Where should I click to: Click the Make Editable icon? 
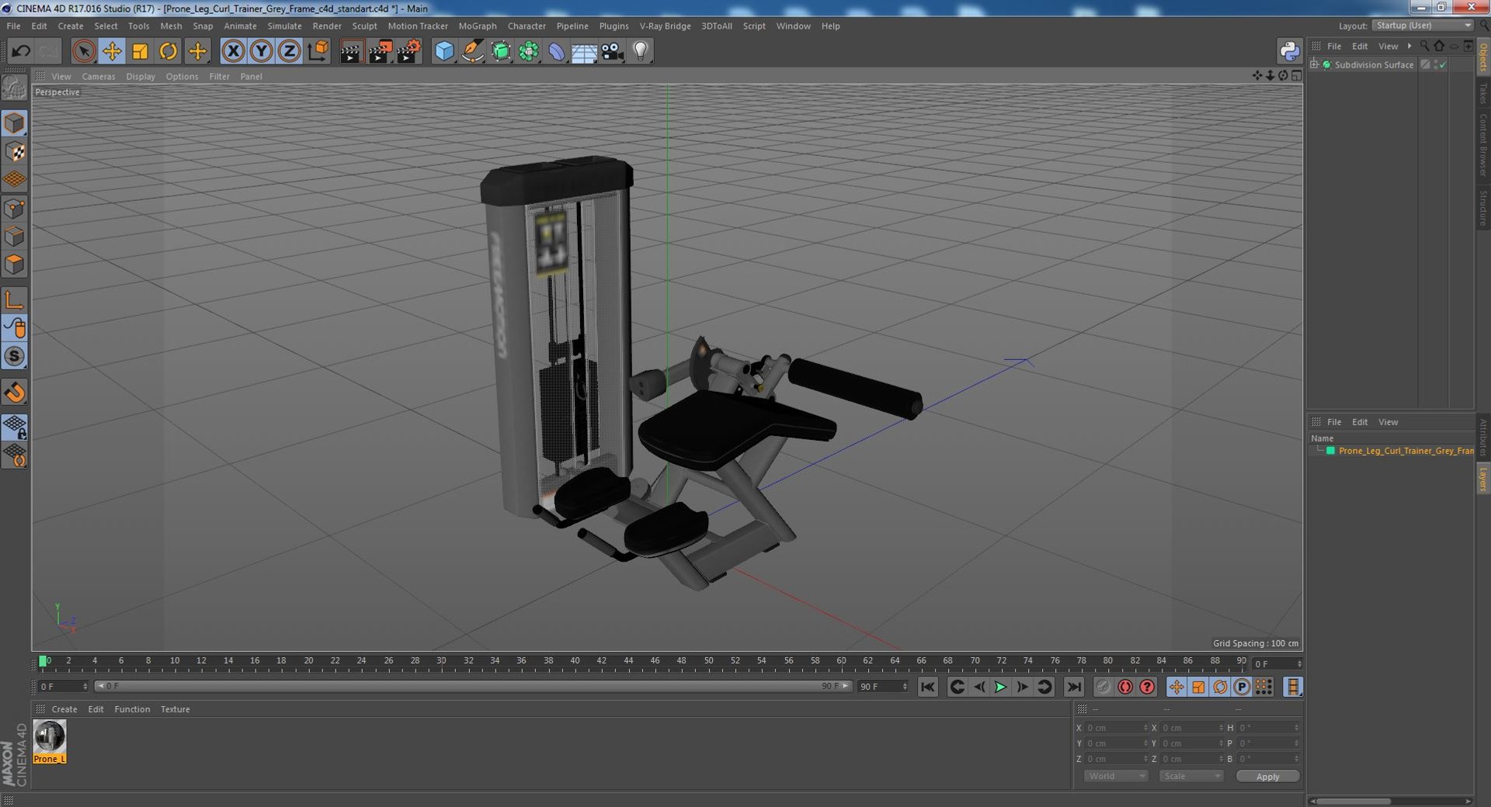14,88
